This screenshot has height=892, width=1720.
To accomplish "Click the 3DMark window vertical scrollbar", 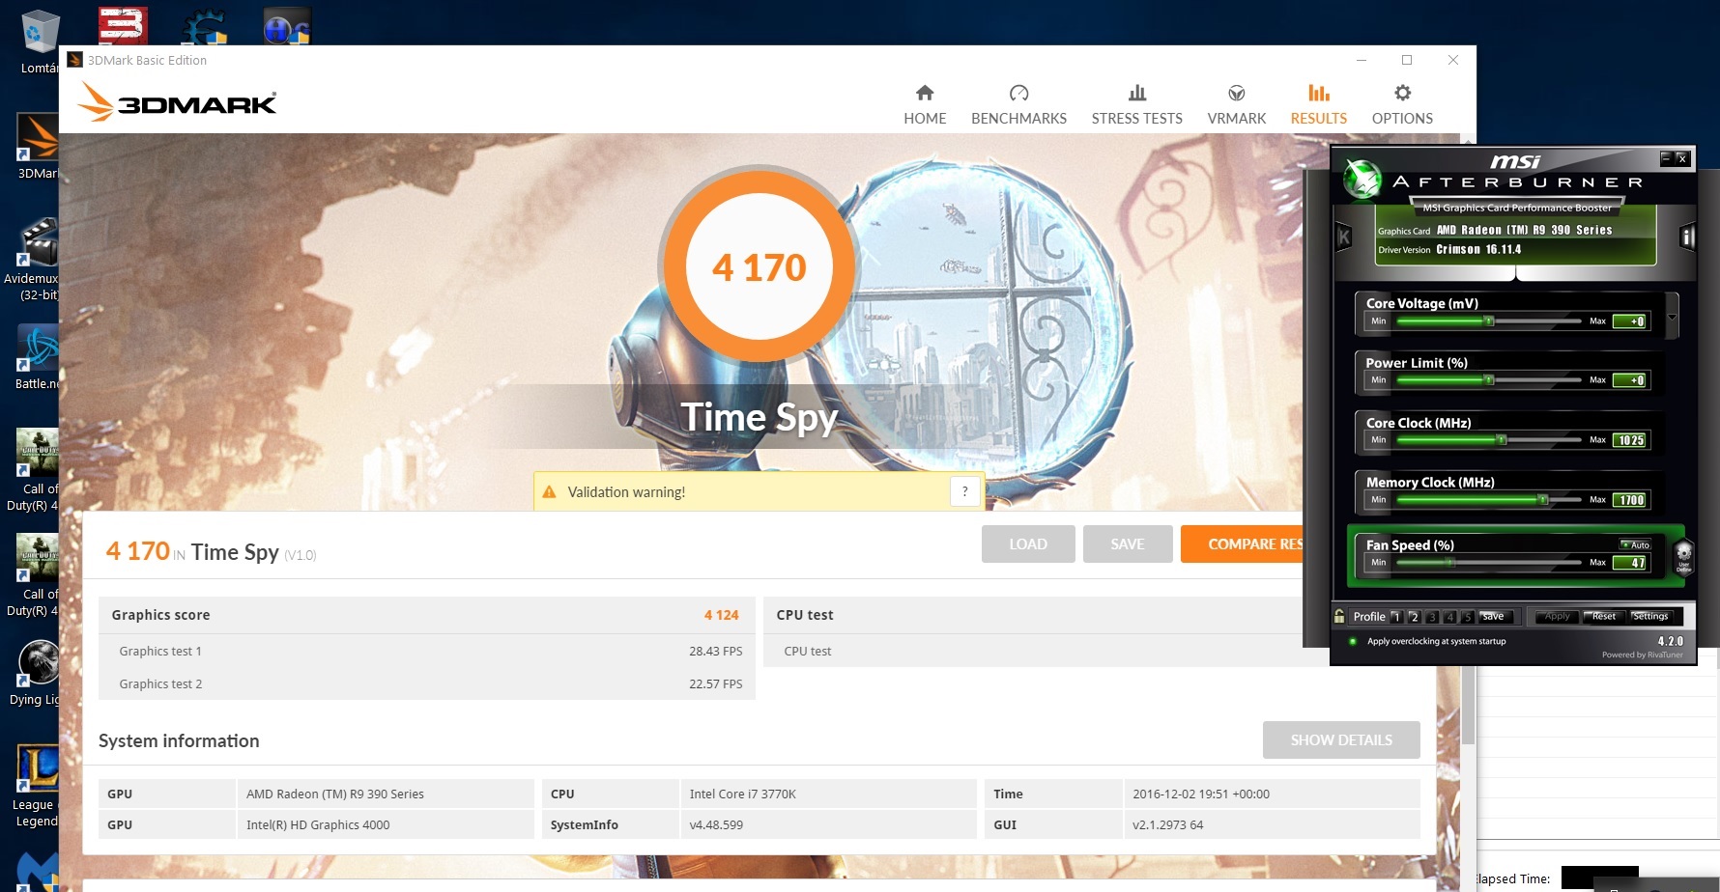I will 1469,705.
